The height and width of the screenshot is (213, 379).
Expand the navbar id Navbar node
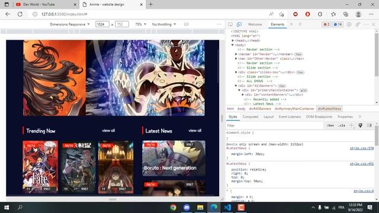[x=236, y=54]
